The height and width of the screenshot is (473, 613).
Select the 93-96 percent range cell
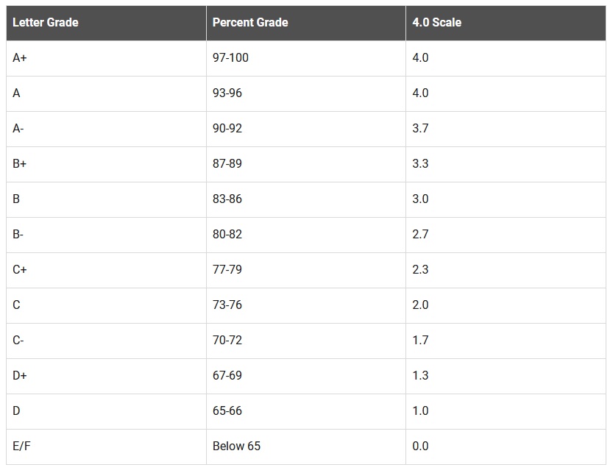(227, 93)
